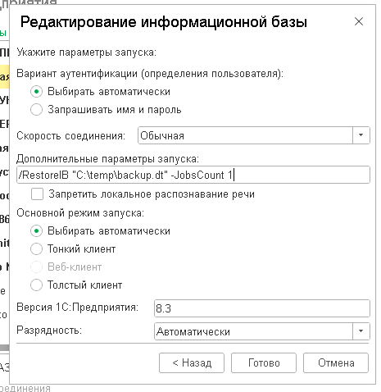This screenshot has width=381, height=392.
Task: Click the Версия 1С:Предприятия input field
Action: 262,308
